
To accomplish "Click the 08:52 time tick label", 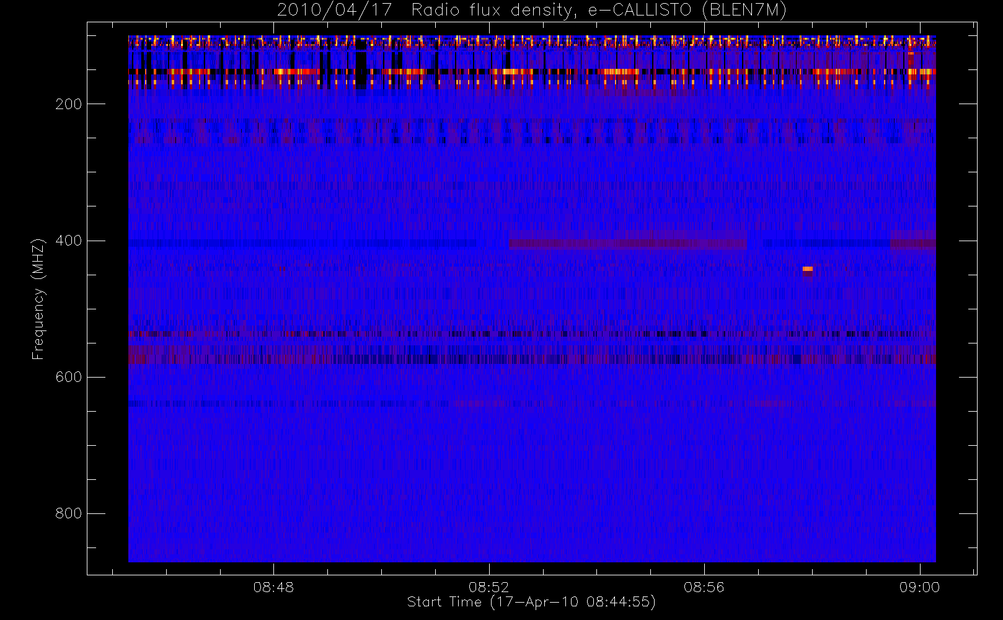I will click(488, 587).
